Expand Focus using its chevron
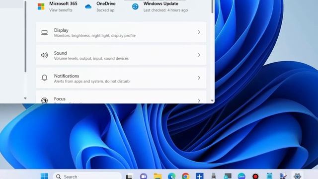Screen dimensions: 318x179 click(x=199, y=100)
